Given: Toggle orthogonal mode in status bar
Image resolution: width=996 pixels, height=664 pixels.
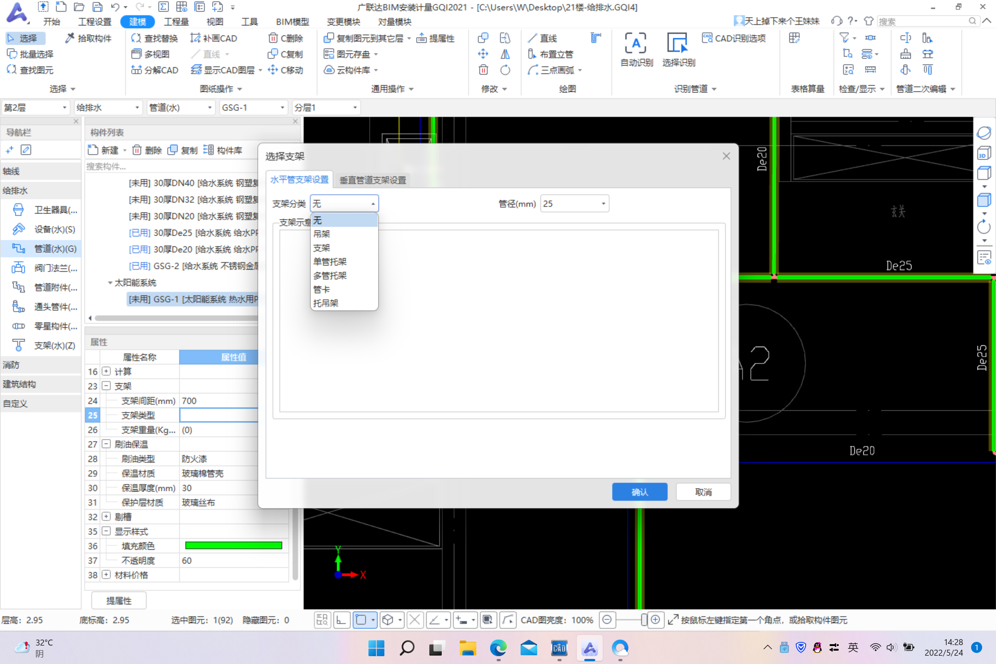Looking at the screenshot, I should (x=341, y=620).
